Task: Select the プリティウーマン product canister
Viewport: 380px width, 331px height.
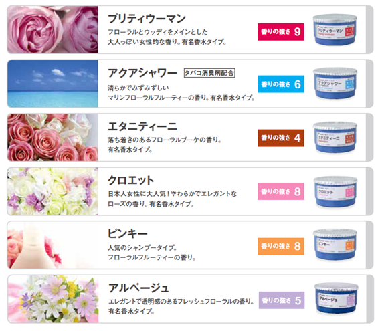Action: (335, 30)
